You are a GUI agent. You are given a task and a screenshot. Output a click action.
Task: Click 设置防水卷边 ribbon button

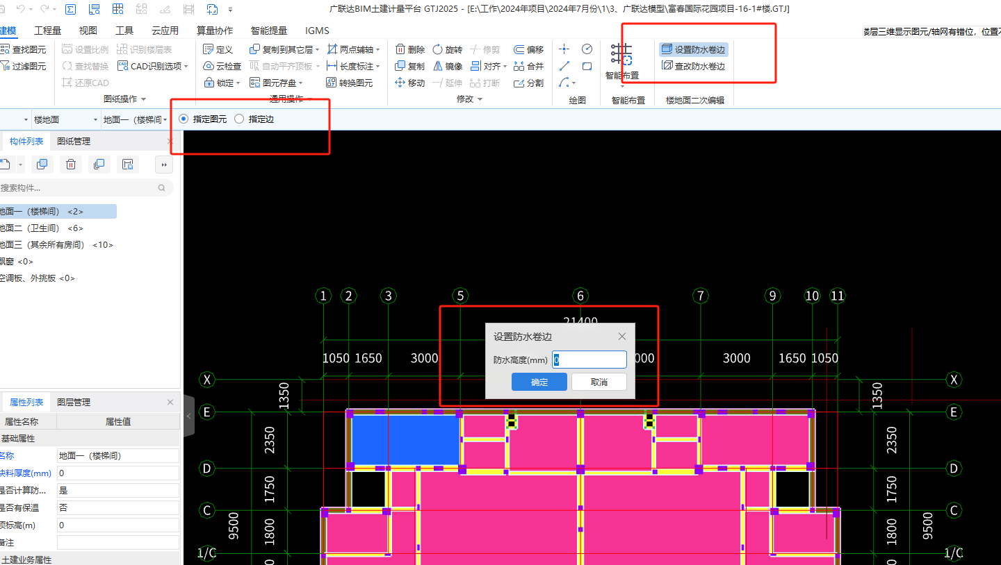coord(693,49)
